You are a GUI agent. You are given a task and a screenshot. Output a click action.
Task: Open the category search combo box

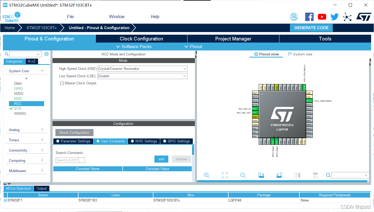25,54
